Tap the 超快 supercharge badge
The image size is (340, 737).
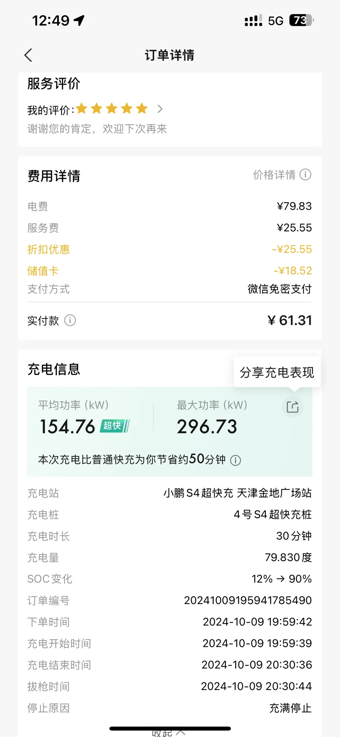tap(115, 426)
